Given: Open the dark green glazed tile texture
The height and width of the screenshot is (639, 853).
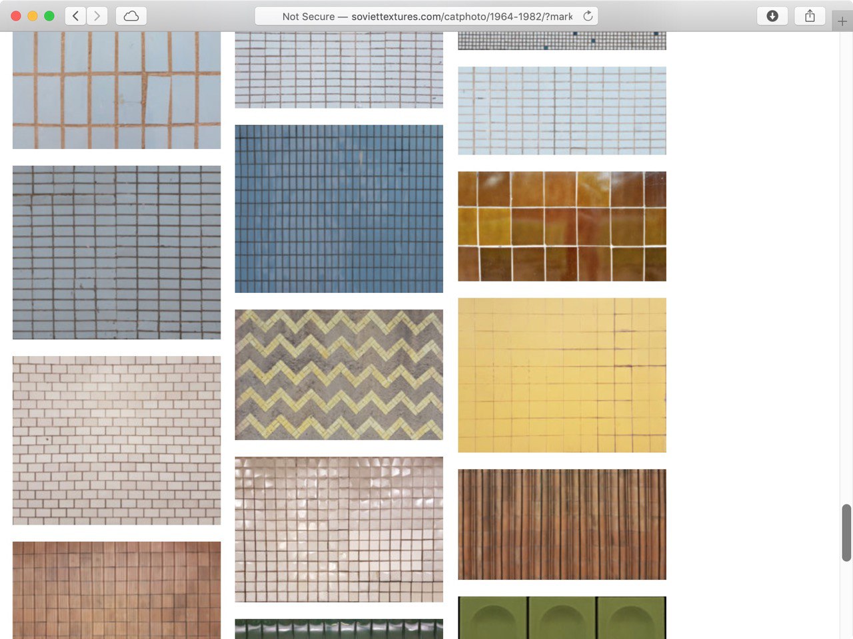Looking at the screenshot, I should [x=339, y=629].
